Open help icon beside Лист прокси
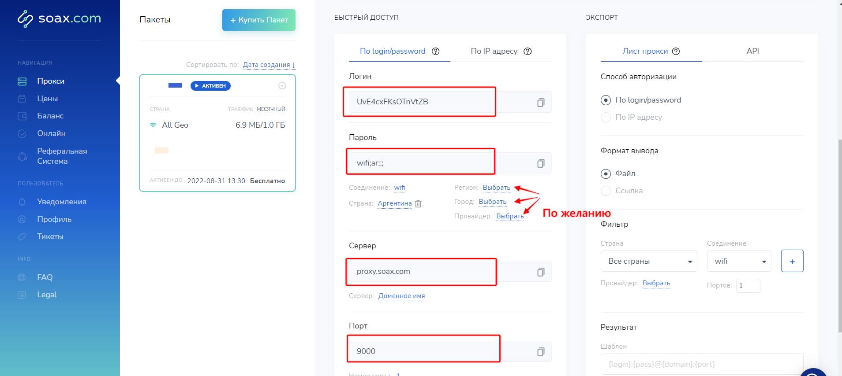This screenshot has width=842, height=376. pos(676,51)
